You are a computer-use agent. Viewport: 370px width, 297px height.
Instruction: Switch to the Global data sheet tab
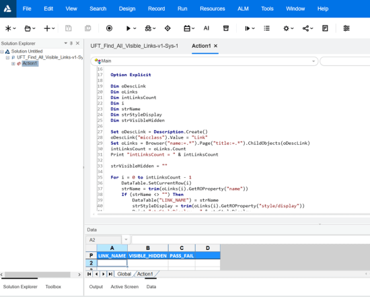(124, 274)
